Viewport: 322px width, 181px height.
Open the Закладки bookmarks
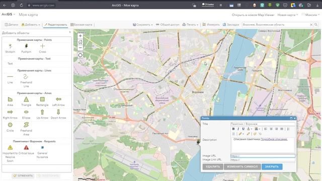pos(231,25)
